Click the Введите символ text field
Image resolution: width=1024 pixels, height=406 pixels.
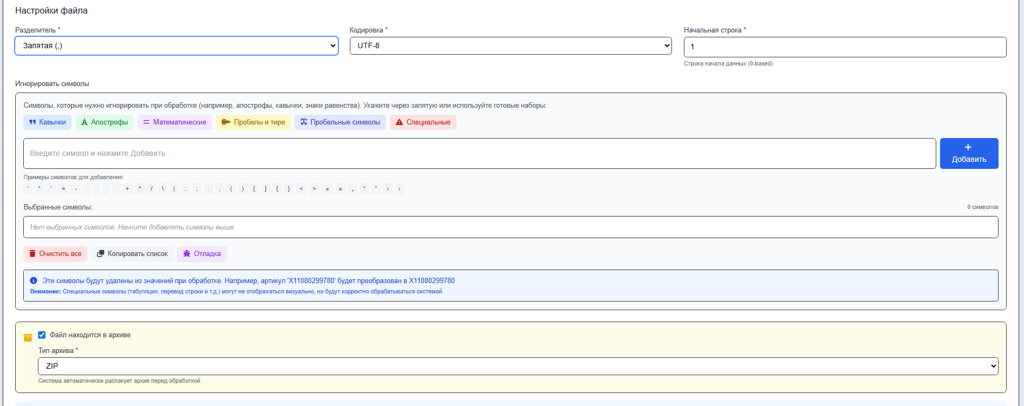pyautogui.click(x=479, y=154)
